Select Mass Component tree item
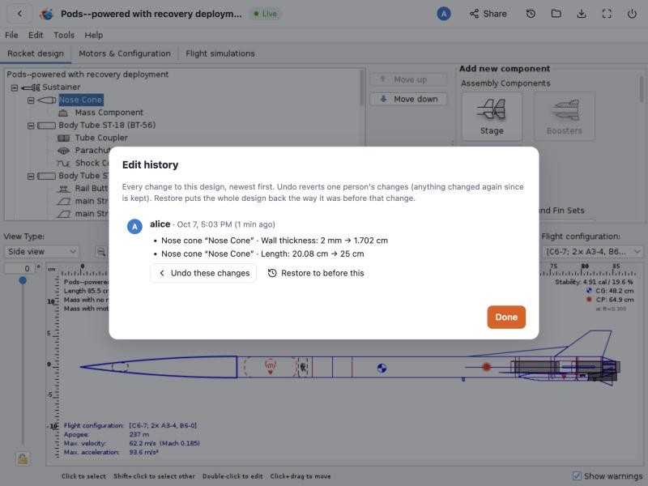This screenshot has width=648, height=486. point(109,113)
